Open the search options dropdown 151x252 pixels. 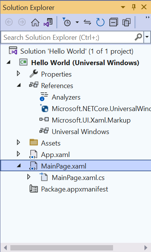click(x=147, y=37)
